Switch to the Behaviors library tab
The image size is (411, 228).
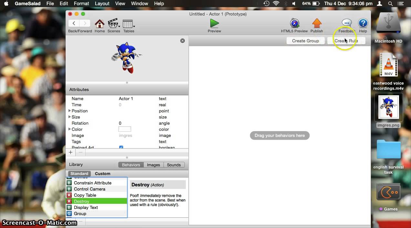(x=131, y=165)
